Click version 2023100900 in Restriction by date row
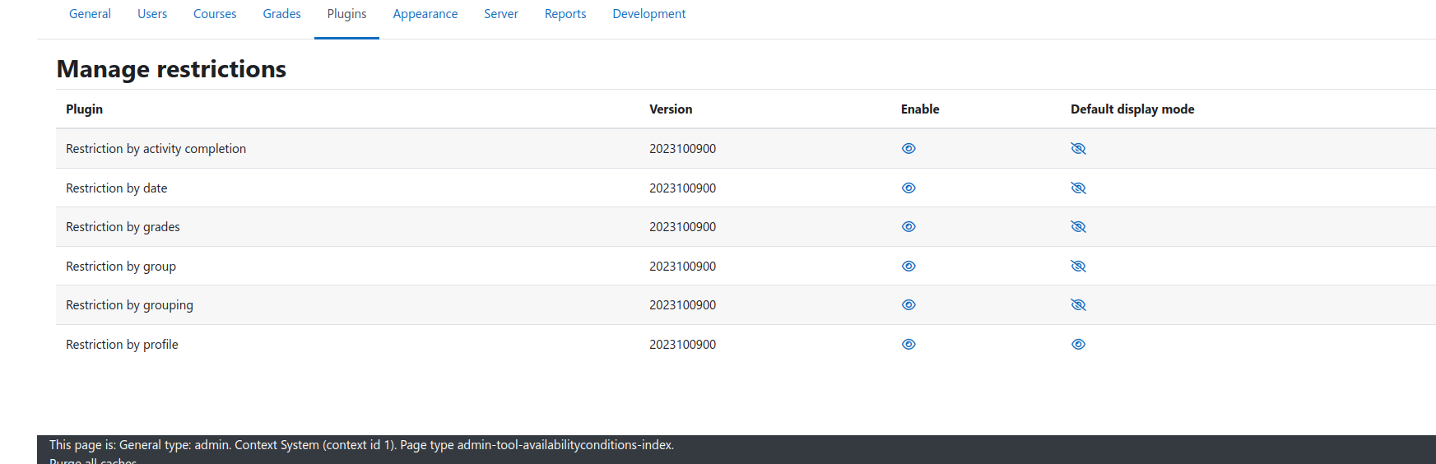Screen dimensions: 1436x464 [682, 188]
